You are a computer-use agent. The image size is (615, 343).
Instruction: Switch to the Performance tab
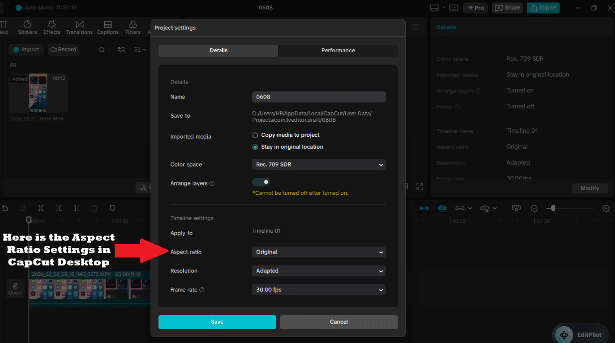pyautogui.click(x=338, y=50)
